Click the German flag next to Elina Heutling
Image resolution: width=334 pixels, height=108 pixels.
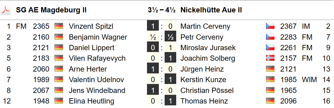(58, 101)
